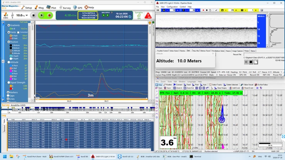Click the layer tree vertical zoom slider handle

[x=3, y=62]
